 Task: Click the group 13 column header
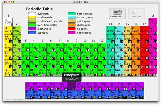tap(110, 24)
